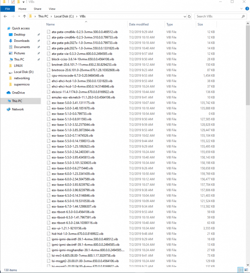Open the address bar history dropdown
This screenshot has height=273, width=250.
(x=185, y=16)
